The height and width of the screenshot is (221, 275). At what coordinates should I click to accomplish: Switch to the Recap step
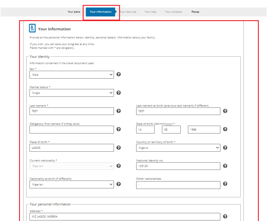(x=195, y=12)
